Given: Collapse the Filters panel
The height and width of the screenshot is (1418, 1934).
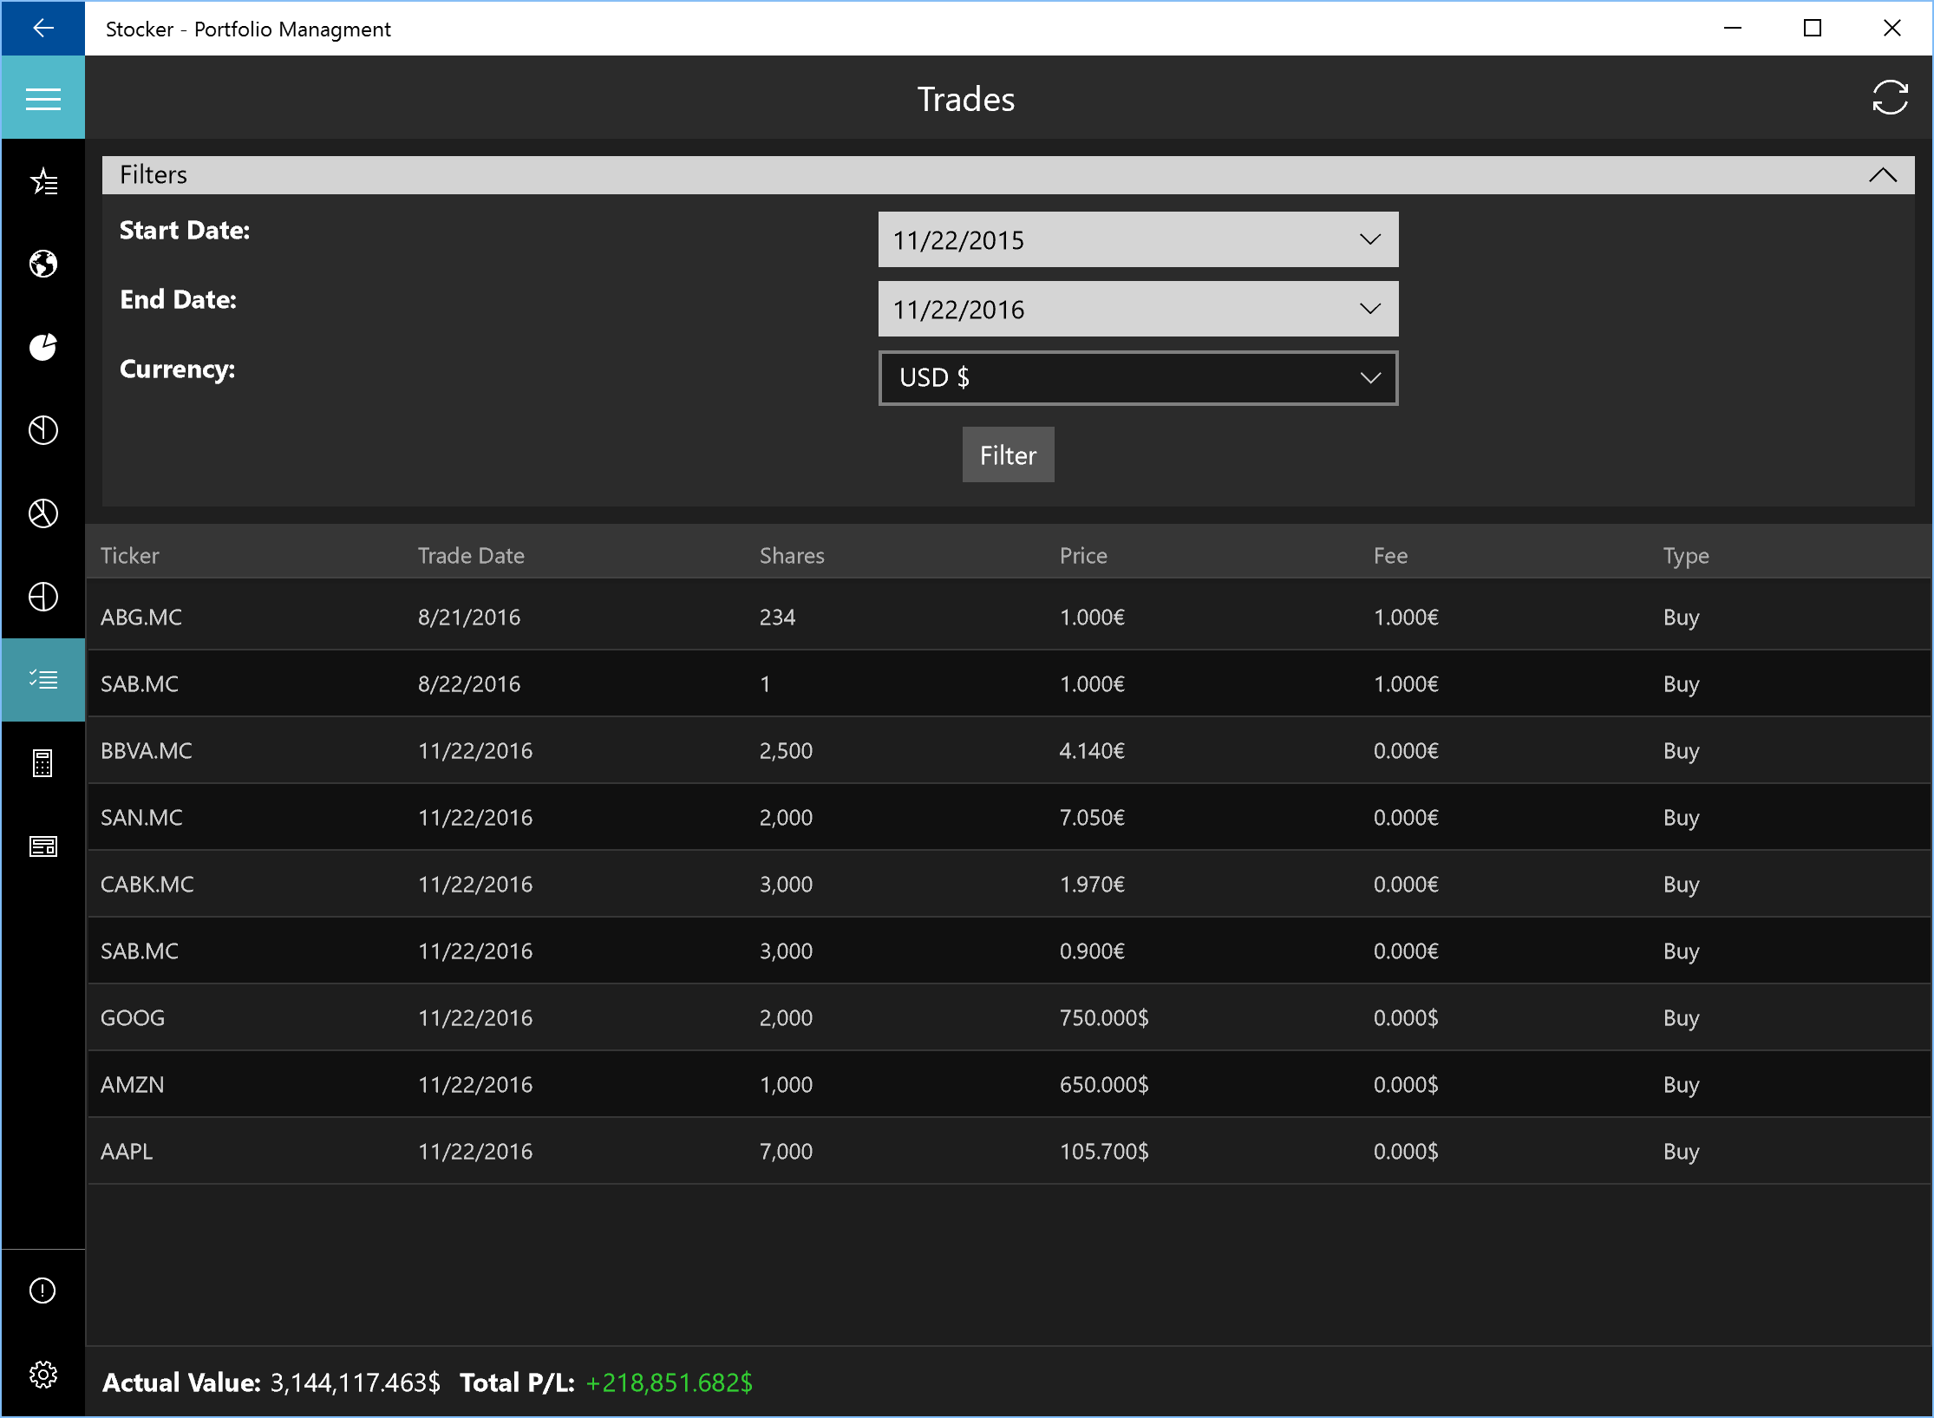Looking at the screenshot, I should click(x=1882, y=175).
